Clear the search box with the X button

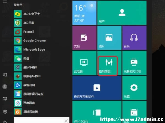coord(66,121)
